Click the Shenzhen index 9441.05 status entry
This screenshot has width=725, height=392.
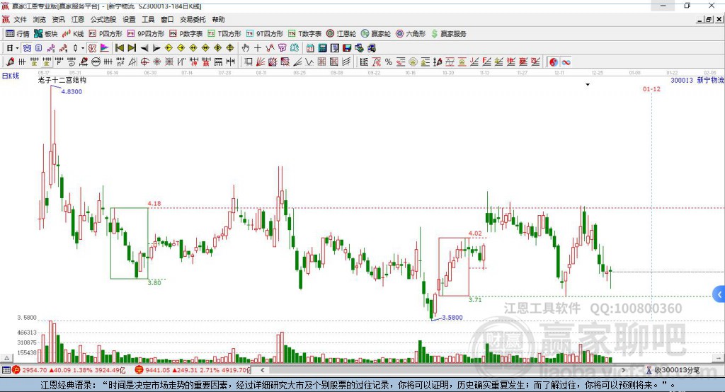193,370
